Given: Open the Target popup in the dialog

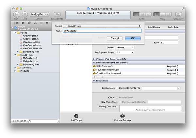Looking at the screenshot, I should click(x=102, y=26).
